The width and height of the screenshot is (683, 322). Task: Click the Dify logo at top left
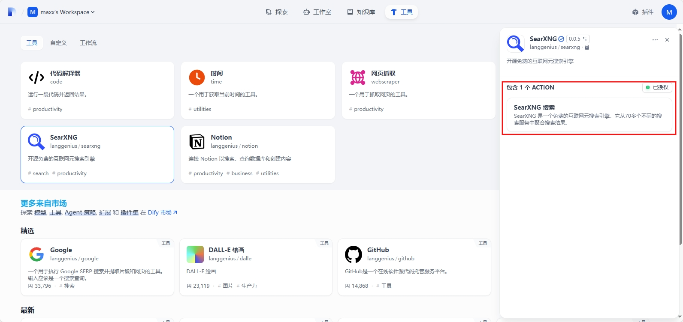pos(12,12)
